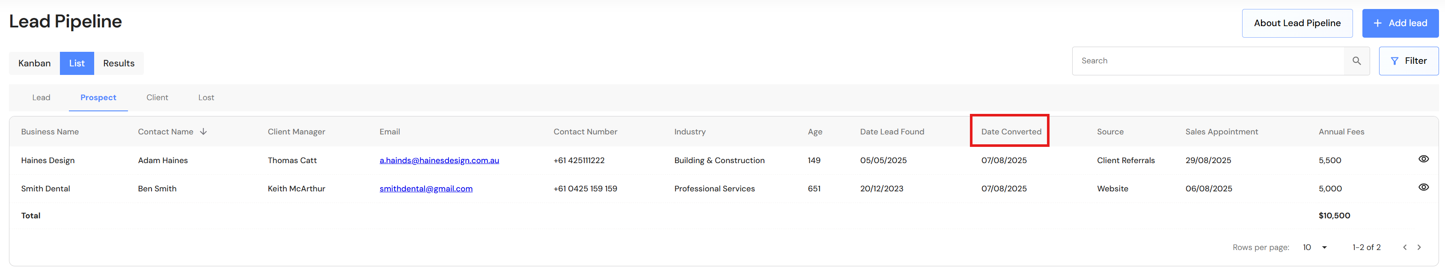Add a new lead
Image resolution: width=1445 pixels, height=274 pixels.
click(x=1400, y=23)
